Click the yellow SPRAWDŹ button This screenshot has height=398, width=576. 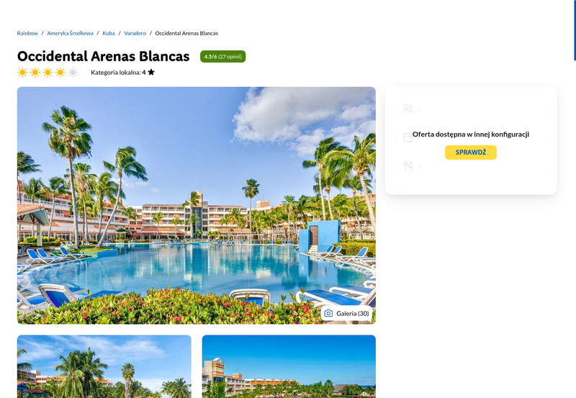(471, 153)
